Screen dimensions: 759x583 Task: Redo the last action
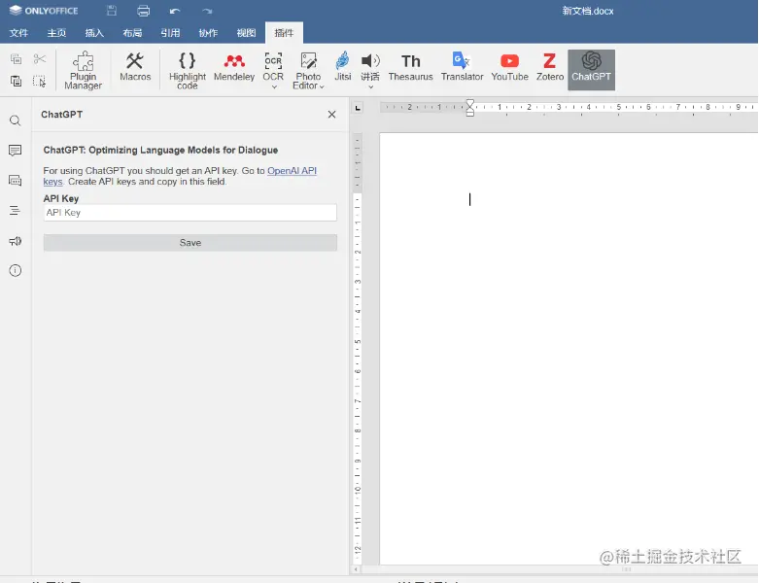point(207,11)
